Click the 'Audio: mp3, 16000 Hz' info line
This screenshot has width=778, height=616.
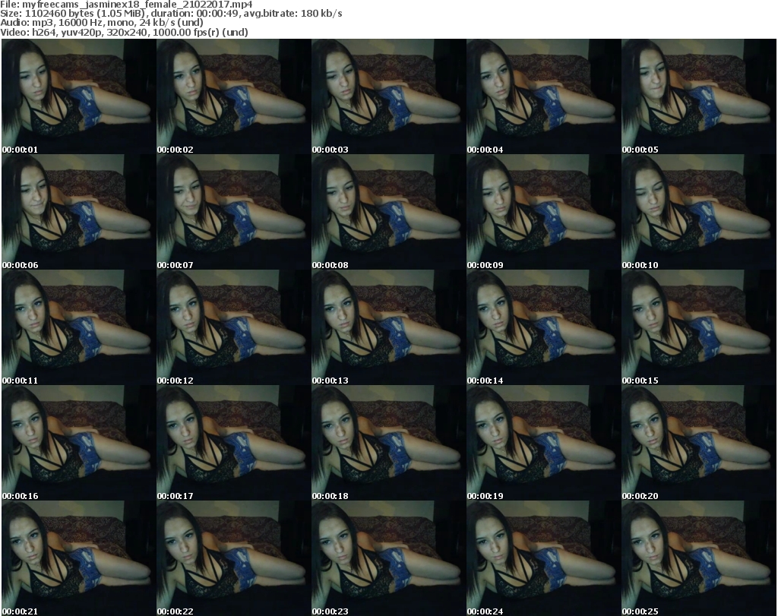pos(102,22)
